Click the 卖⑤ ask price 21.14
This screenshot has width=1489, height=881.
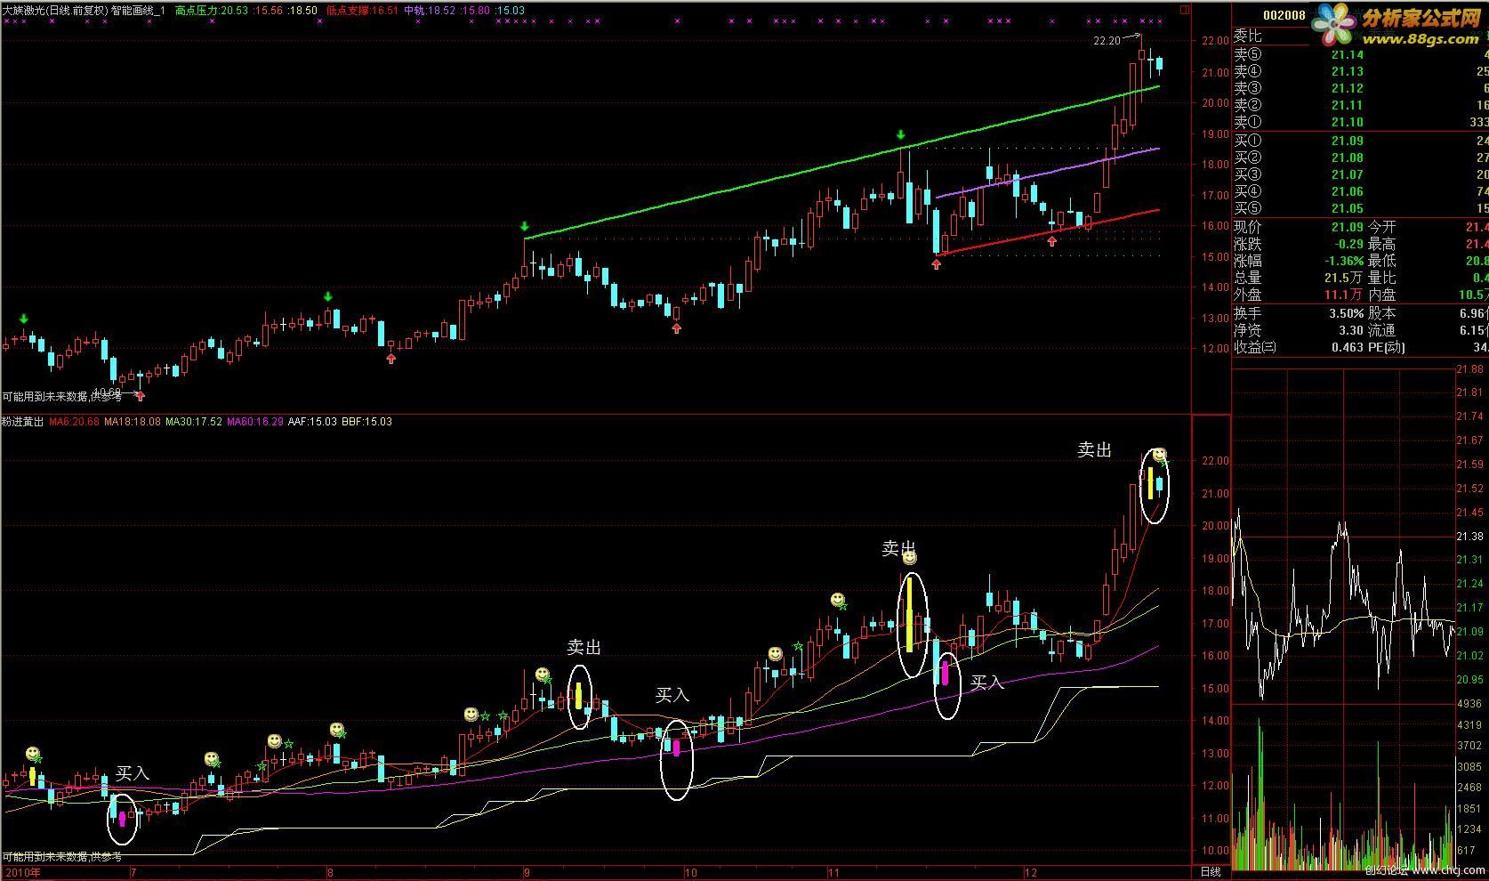(x=1347, y=54)
